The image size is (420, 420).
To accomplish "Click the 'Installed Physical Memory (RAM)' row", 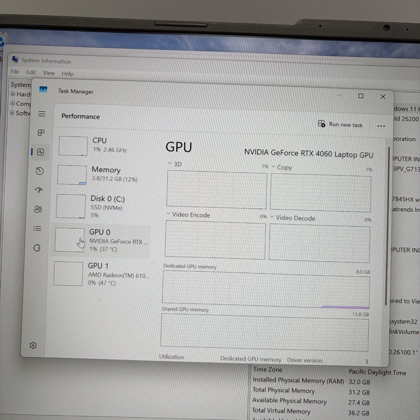I will (x=311, y=381).
